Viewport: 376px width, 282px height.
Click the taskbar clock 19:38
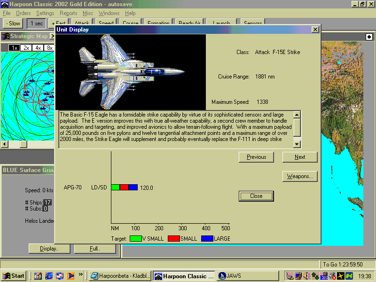(x=365, y=276)
